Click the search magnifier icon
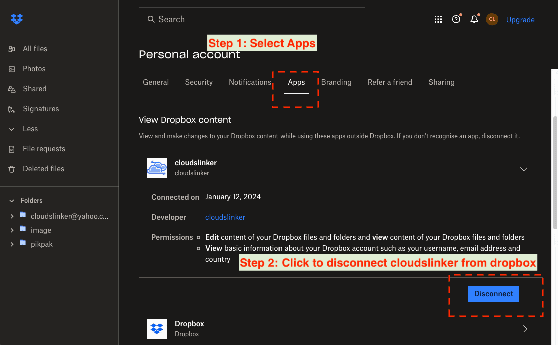The width and height of the screenshot is (558, 345). tap(151, 19)
